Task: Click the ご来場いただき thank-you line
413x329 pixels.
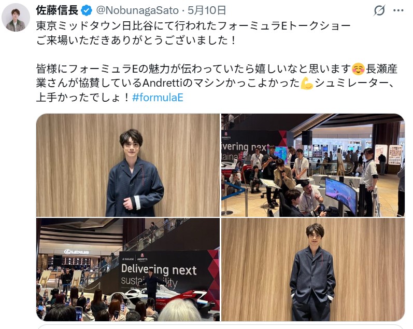Action: pos(136,40)
